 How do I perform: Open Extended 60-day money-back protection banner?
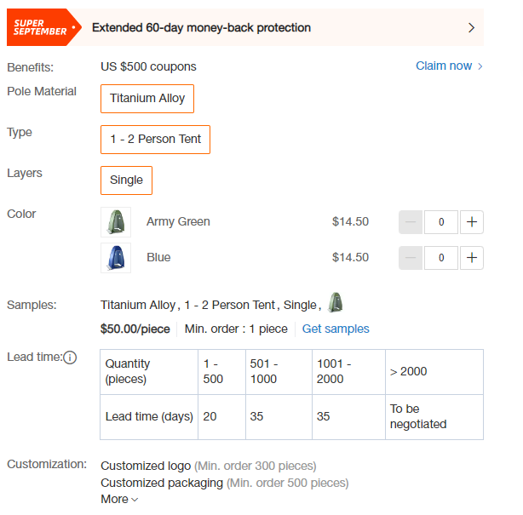(245, 27)
